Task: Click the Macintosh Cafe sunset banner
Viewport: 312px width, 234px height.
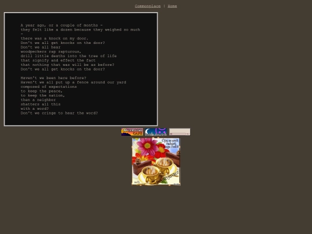Action: (132, 132)
